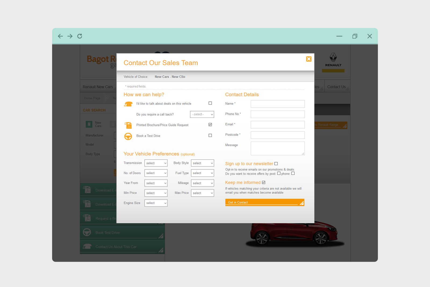Close the Contact Our Sales Team dialog

coord(309,59)
